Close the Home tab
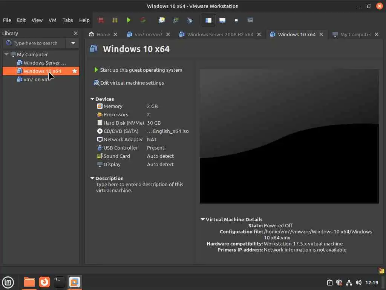This screenshot has height=290, width=386. [115, 34]
